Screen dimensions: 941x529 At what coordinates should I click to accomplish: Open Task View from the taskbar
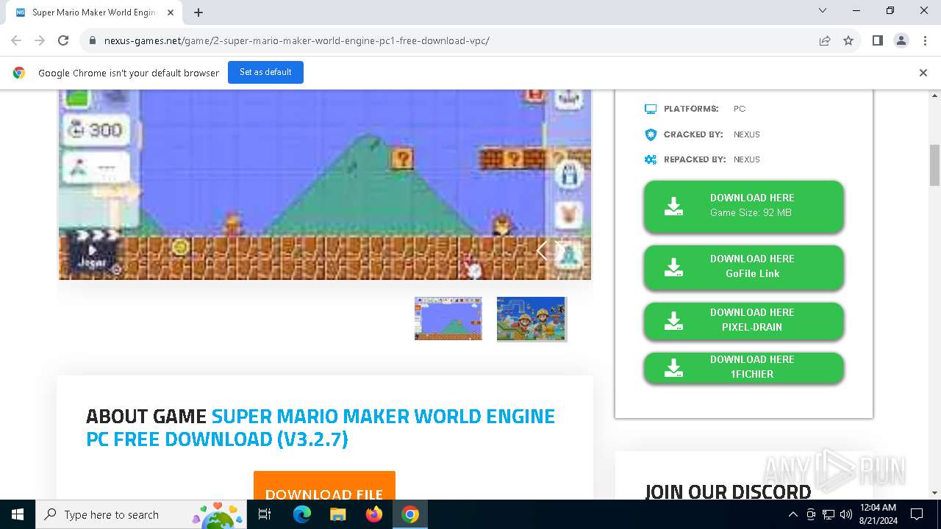point(265,514)
